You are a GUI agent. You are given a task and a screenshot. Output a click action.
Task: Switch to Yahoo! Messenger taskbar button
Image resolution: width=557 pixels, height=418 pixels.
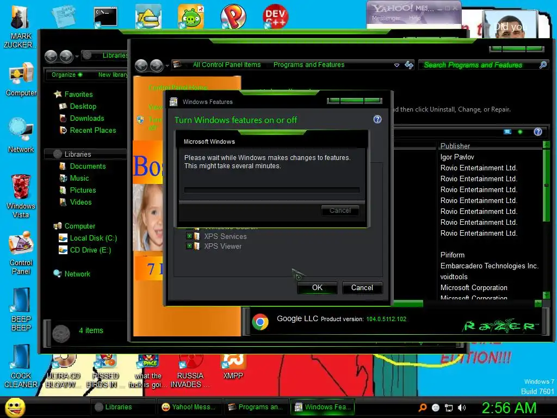tap(189, 407)
